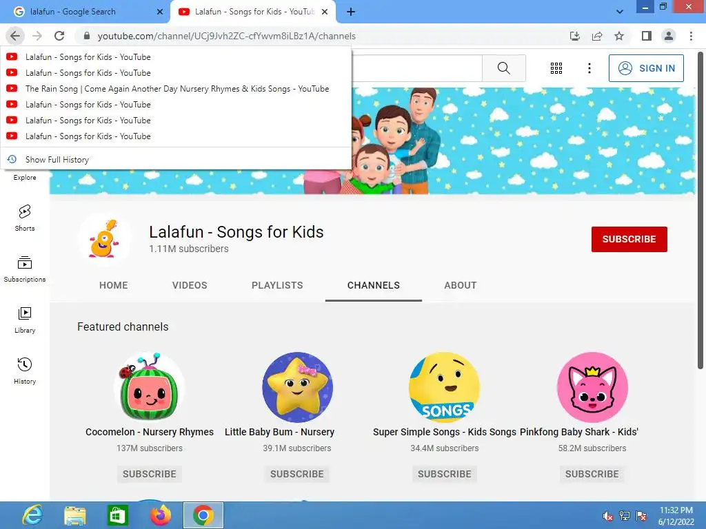Subscribe to Super Simple Songs
This screenshot has width=706, height=529.
click(445, 474)
